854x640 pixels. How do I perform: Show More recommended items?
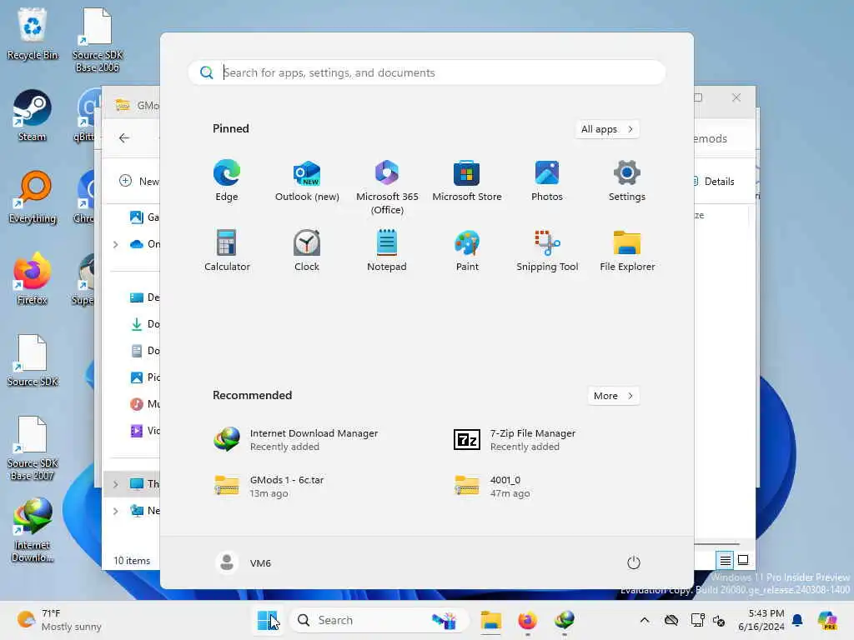[x=614, y=396]
